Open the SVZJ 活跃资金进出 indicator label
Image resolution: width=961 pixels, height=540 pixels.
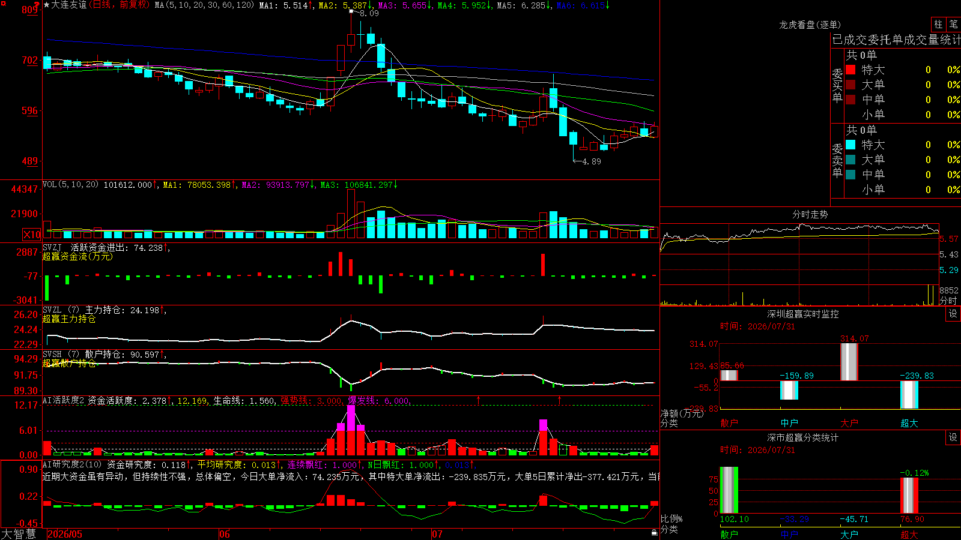coord(85,248)
